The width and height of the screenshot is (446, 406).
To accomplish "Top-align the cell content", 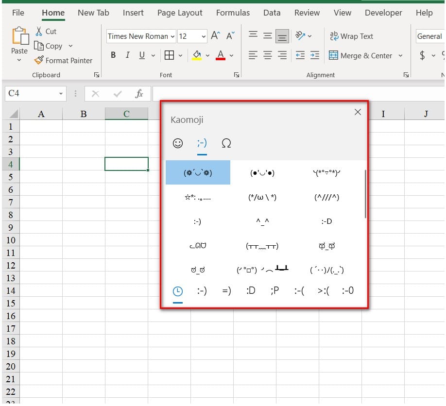I will point(253,35).
